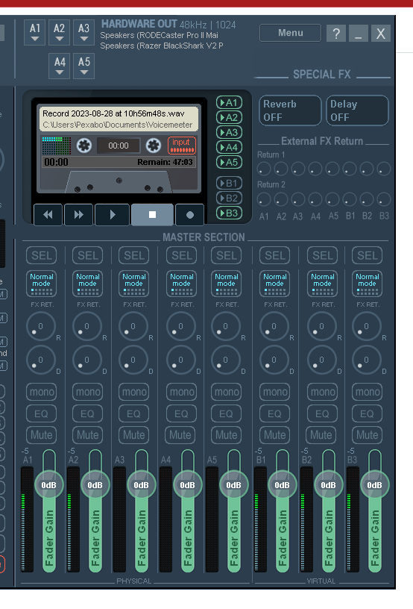Enable mono on the B2 bus
Screen dimensions: 413x609
coord(322,392)
